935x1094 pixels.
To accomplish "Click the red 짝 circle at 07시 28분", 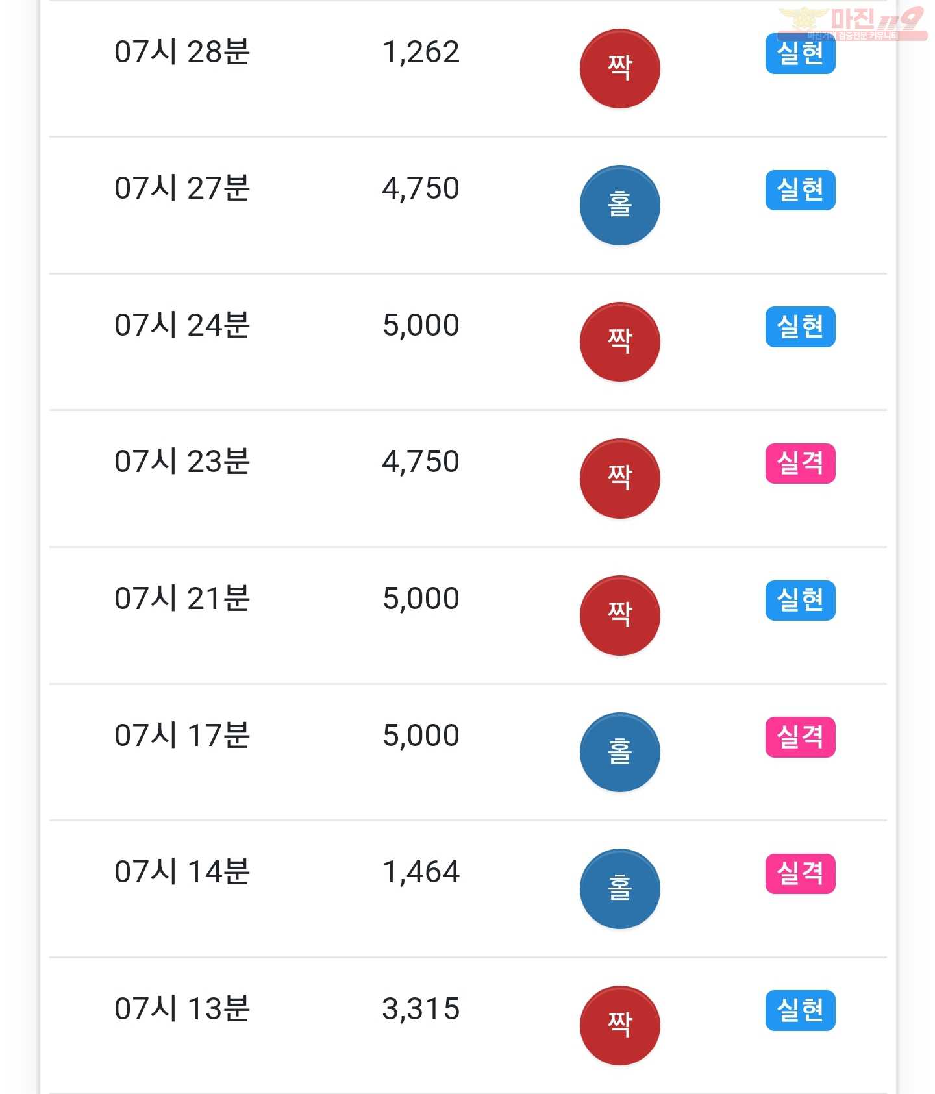I will (x=619, y=68).
